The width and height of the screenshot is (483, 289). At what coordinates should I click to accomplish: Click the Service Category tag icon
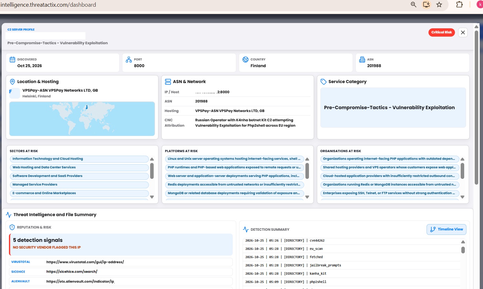point(324,82)
